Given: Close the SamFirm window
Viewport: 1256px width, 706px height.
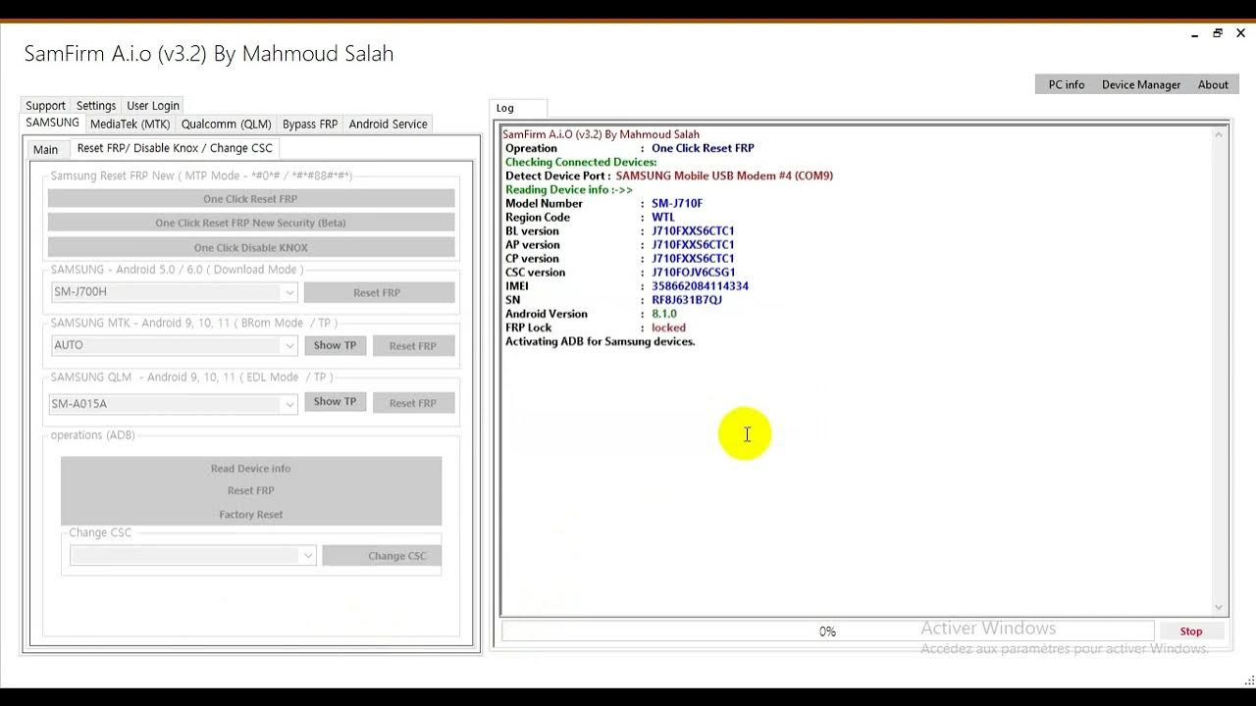Looking at the screenshot, I should (1240, 33).
